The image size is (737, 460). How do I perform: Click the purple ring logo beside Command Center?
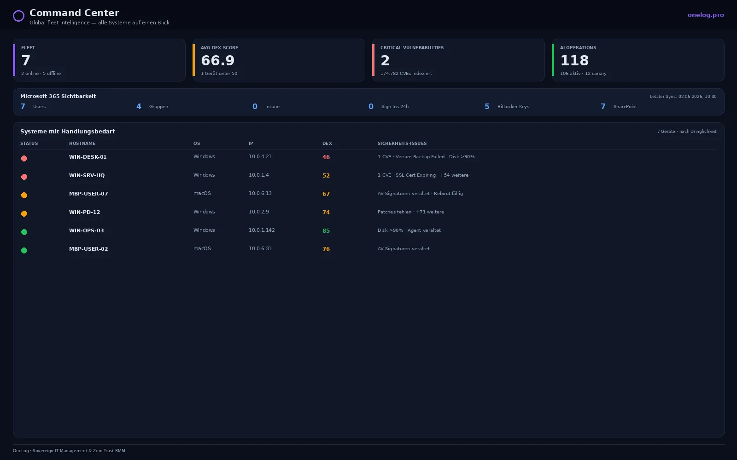tap(18, 16)
